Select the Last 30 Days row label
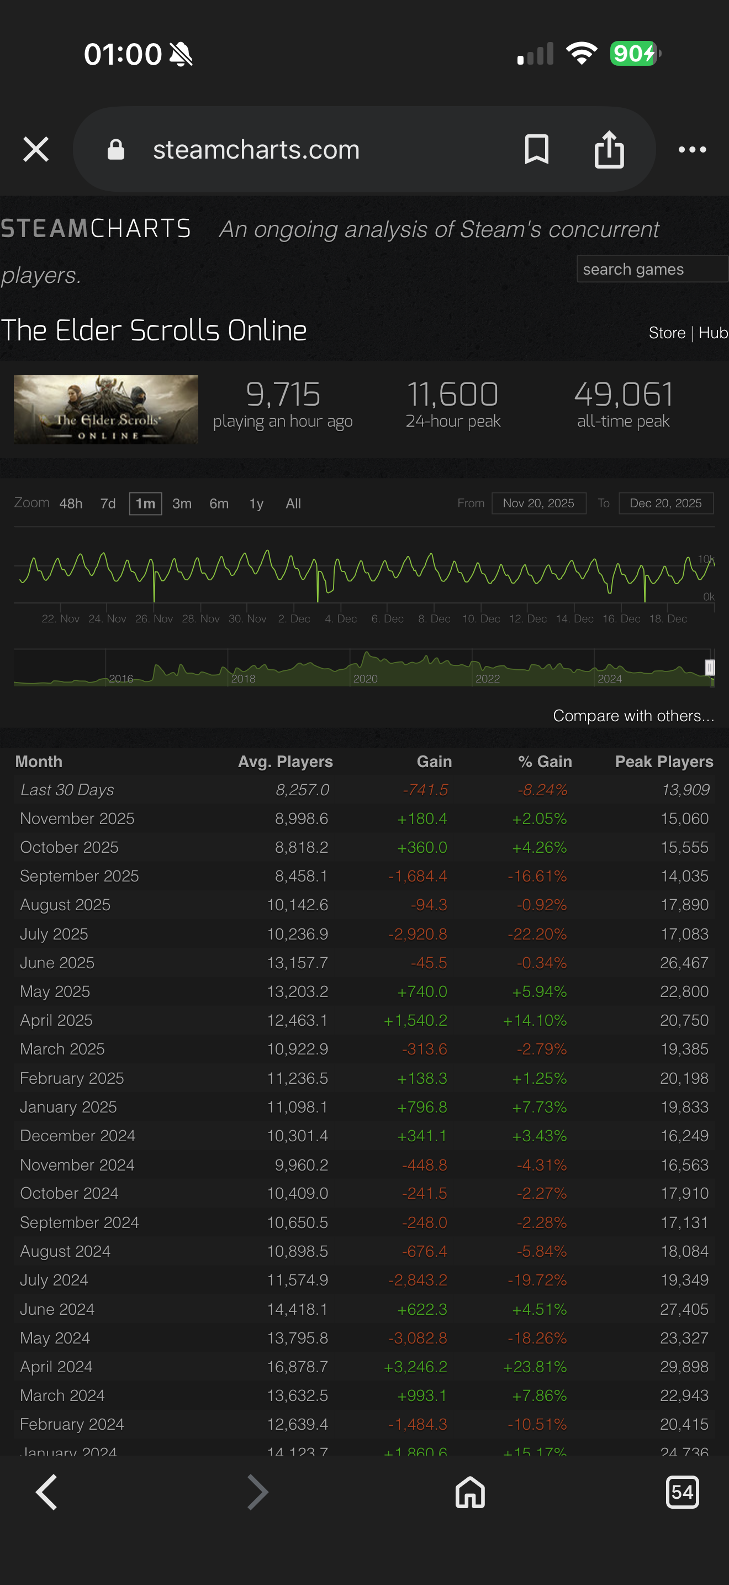729x1585 pixels. coord(67,789)
